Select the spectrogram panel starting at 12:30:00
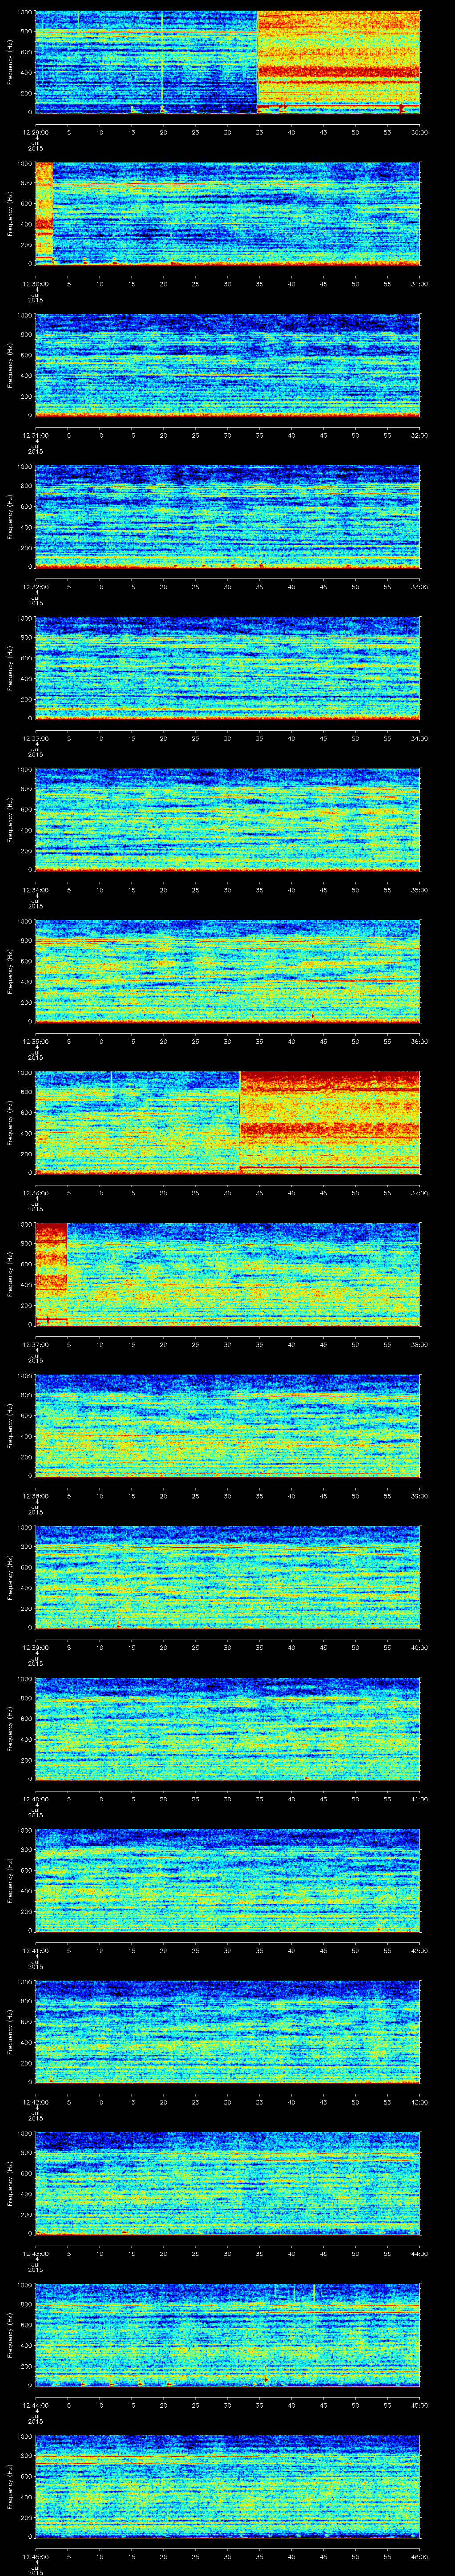The width and height of the screenshot is (455, 2576). click(228, 214)
